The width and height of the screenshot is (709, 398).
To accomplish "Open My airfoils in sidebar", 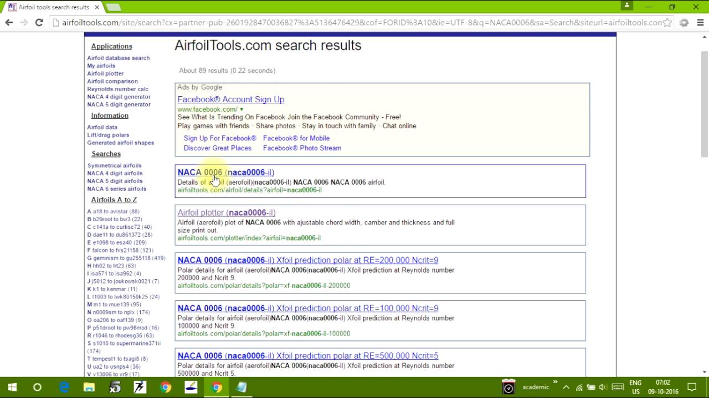I will 101,66.
